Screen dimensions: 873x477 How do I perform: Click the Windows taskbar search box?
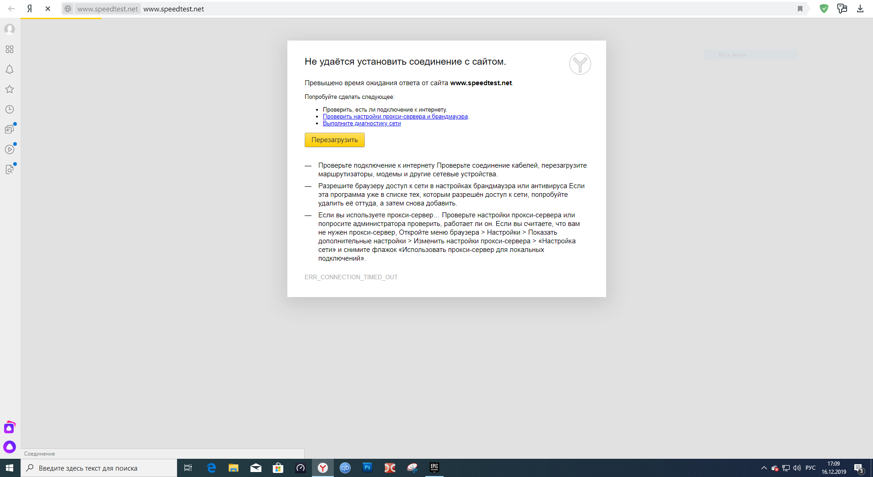point(99,468)
